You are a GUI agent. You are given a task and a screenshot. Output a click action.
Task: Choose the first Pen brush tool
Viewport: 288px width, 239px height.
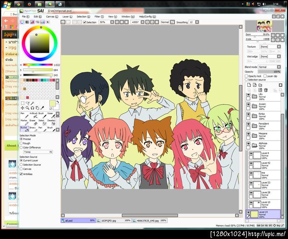click(x=24, y=115)
